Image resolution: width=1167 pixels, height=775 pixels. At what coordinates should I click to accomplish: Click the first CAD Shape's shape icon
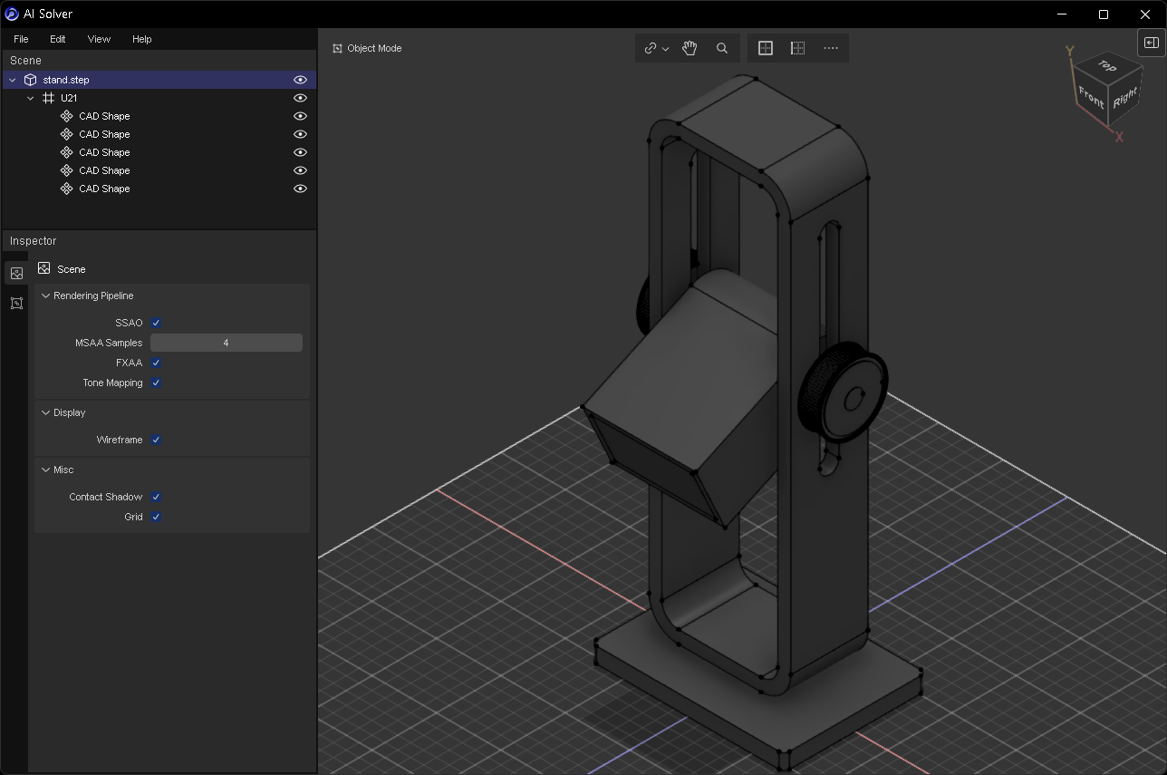[x=67, y=116]
